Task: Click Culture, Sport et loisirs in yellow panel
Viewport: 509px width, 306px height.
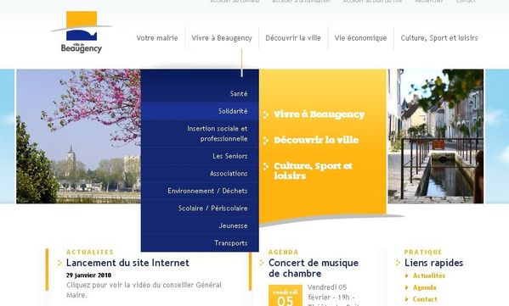Action: pos(313,170)
